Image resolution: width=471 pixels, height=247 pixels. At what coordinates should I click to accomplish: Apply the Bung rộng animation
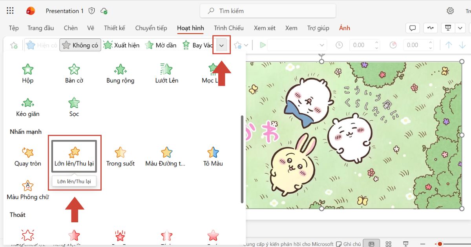point(120,73)
